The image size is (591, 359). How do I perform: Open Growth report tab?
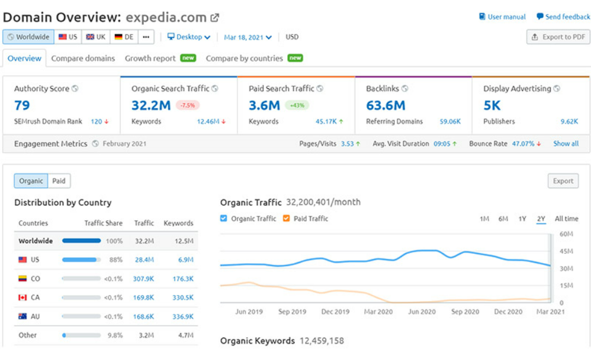tap(150, 59)
